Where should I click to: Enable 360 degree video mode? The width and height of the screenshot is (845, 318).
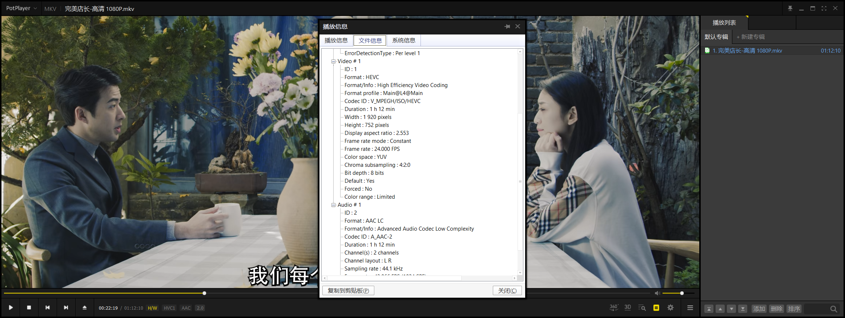(613, 307)
